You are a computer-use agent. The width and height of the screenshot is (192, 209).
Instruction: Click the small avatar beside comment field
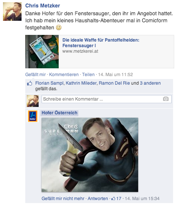(x=33, y=101)
